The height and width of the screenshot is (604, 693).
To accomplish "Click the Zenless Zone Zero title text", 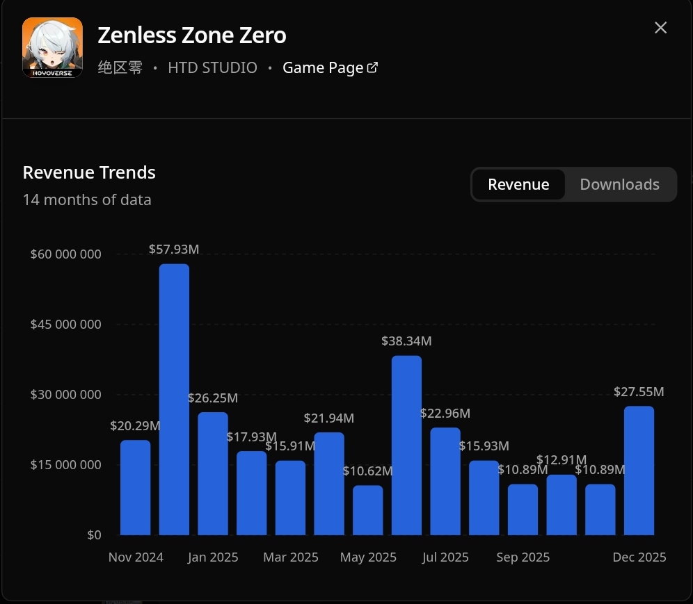I will 192,35.
